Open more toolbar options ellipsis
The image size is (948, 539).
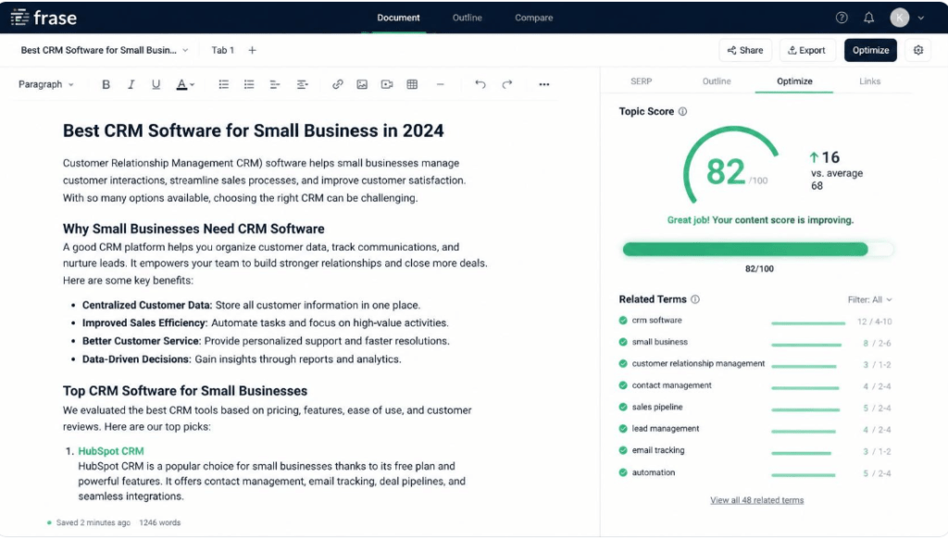point(544,84)
